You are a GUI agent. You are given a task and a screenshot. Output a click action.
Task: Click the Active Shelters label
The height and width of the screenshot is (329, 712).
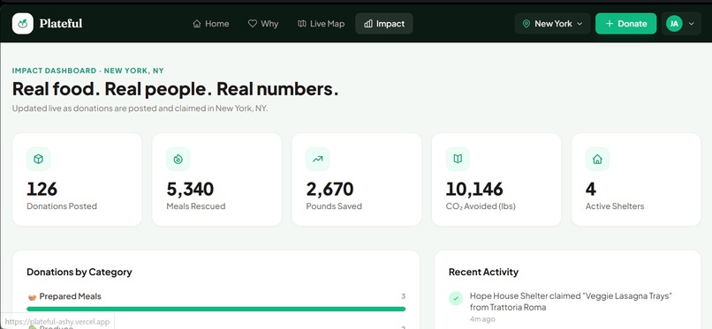[x=615, y=206]
